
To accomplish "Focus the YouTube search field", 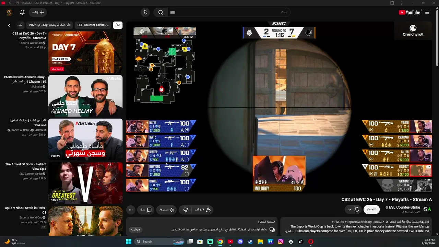I will point(229,12).
